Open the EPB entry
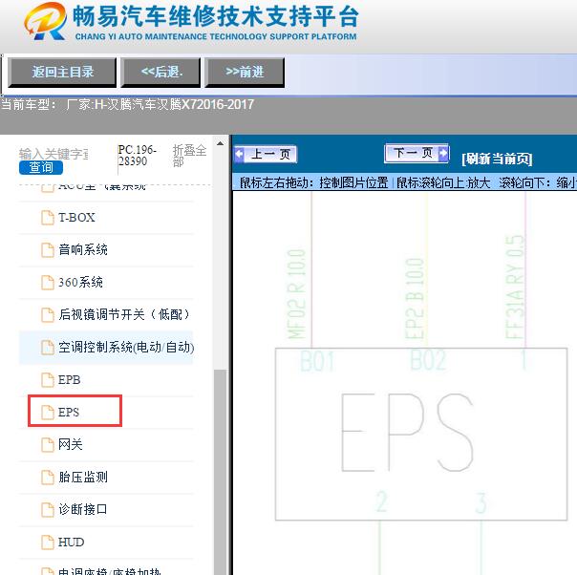577x575 pixels. [x=69, y=379]
